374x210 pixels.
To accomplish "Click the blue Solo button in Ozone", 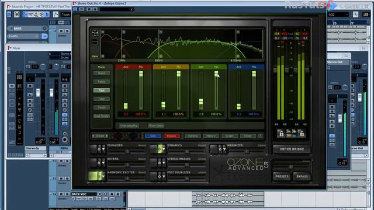I will coord(153,136).
